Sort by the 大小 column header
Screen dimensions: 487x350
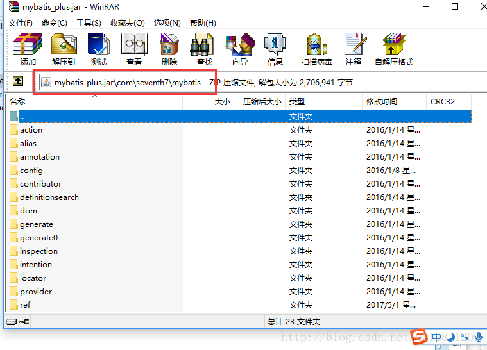pyautogui.click(x=209, y=102)
